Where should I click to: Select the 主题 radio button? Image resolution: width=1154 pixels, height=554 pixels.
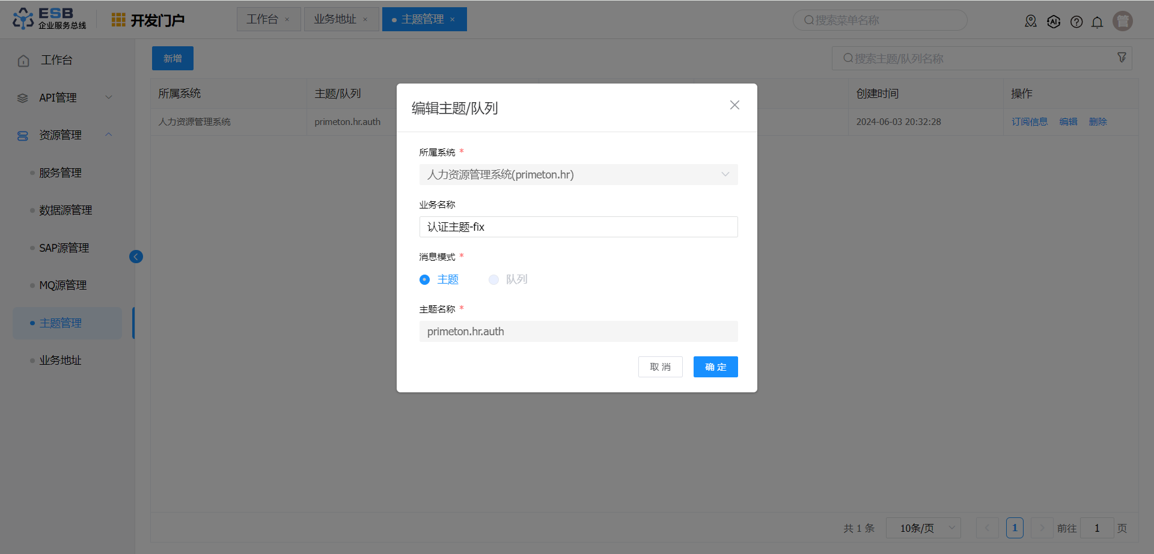(425, 279)
